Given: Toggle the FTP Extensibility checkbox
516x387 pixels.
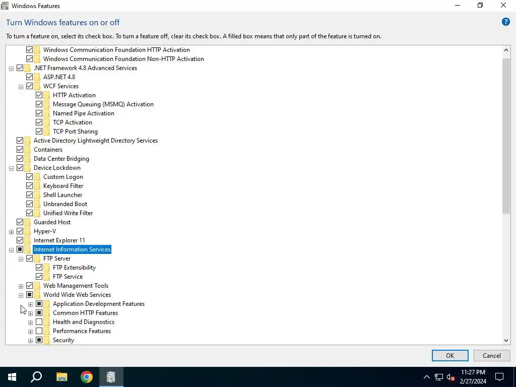Looking at the screenshot, I should (x=39, y=267).
